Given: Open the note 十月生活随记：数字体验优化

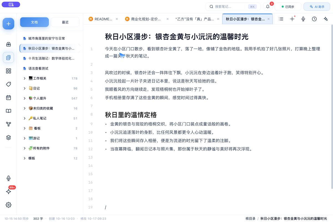Looking at the screenshot, I should (50, 59).
